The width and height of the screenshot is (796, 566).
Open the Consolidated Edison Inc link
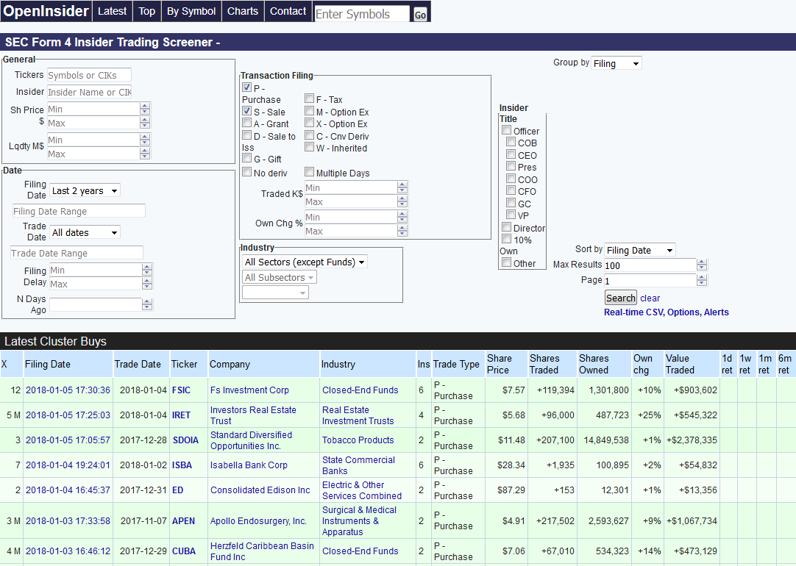[x=260, y=490]
